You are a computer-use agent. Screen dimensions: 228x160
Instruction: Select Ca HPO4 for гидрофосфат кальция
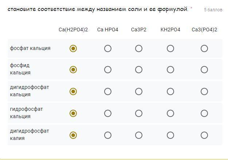[x=108, y=113]
